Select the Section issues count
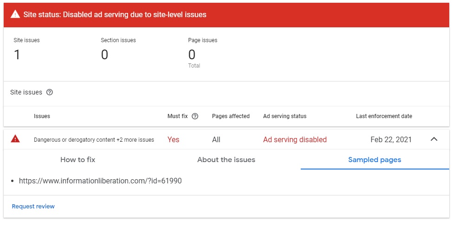 click(x=104, y=55)
